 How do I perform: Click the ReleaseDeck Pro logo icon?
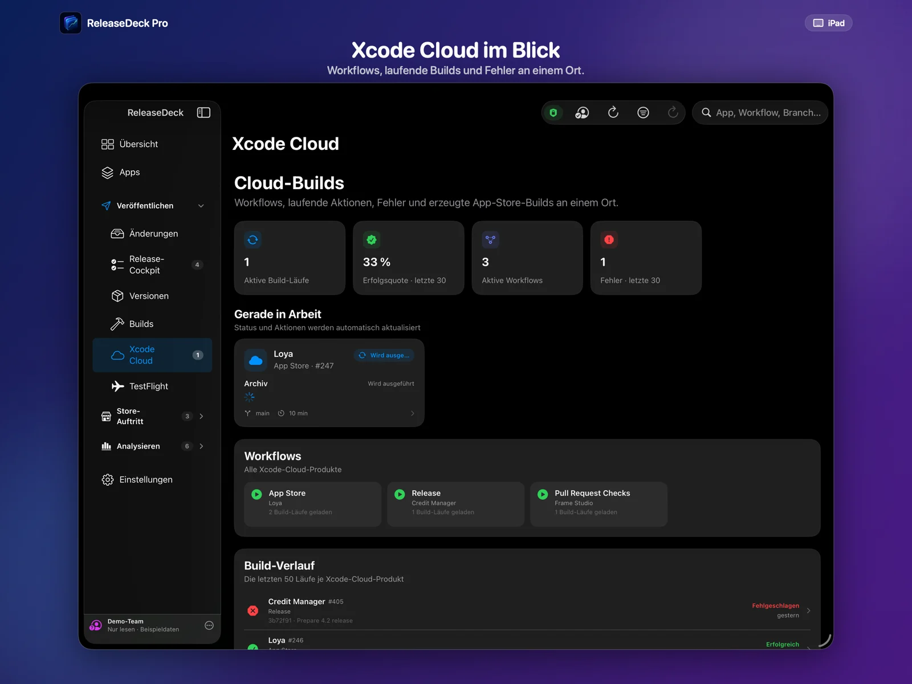[71, 23]
